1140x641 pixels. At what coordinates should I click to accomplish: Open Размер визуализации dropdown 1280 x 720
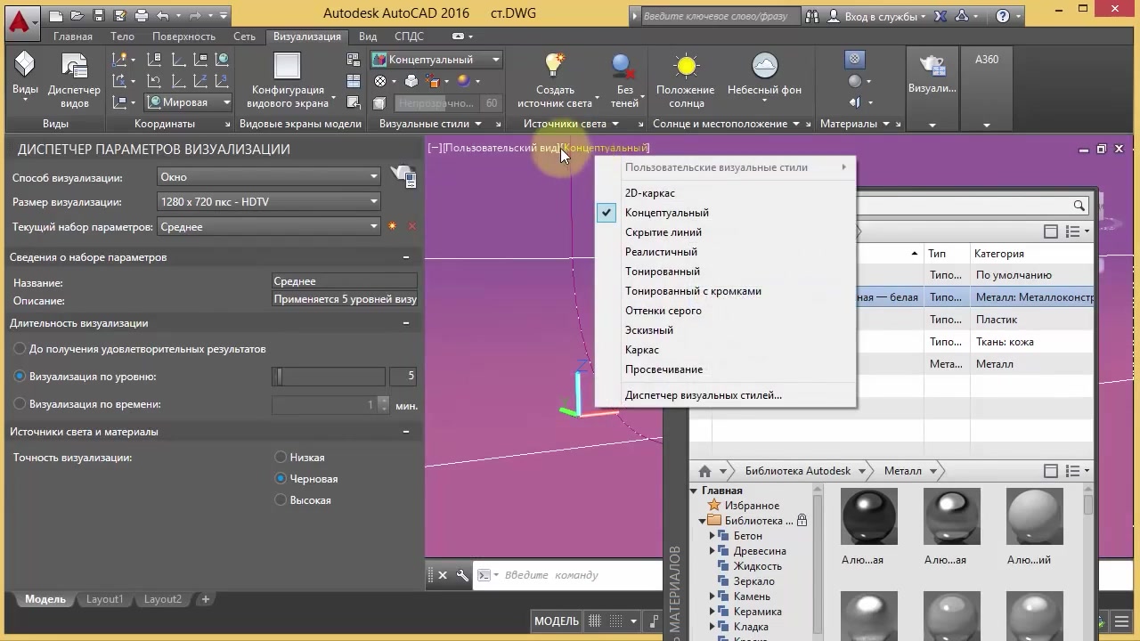click(269, 202)
